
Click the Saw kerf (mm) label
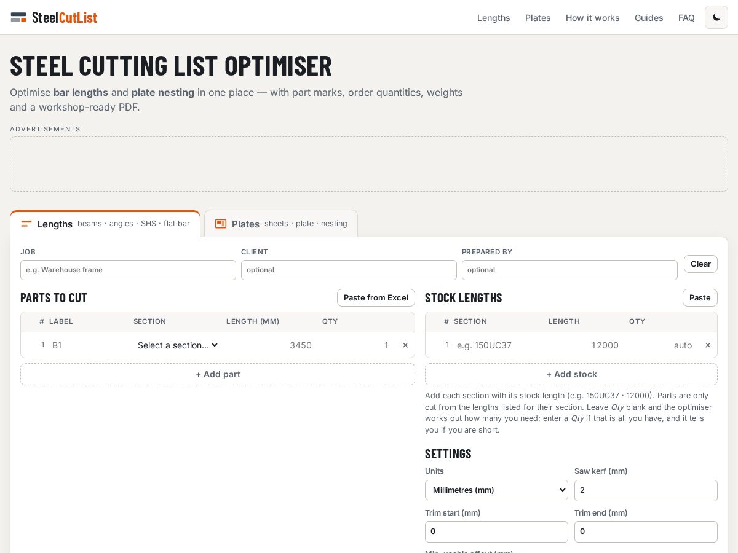[x=601, y=471]
